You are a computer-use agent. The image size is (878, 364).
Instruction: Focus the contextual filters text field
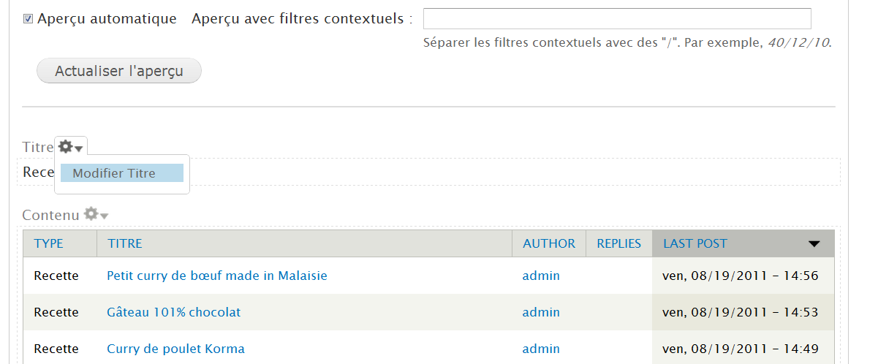tap(617, 18)
